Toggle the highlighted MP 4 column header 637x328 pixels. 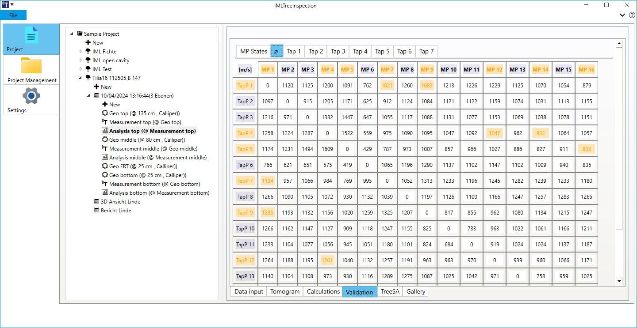point(327,69)
